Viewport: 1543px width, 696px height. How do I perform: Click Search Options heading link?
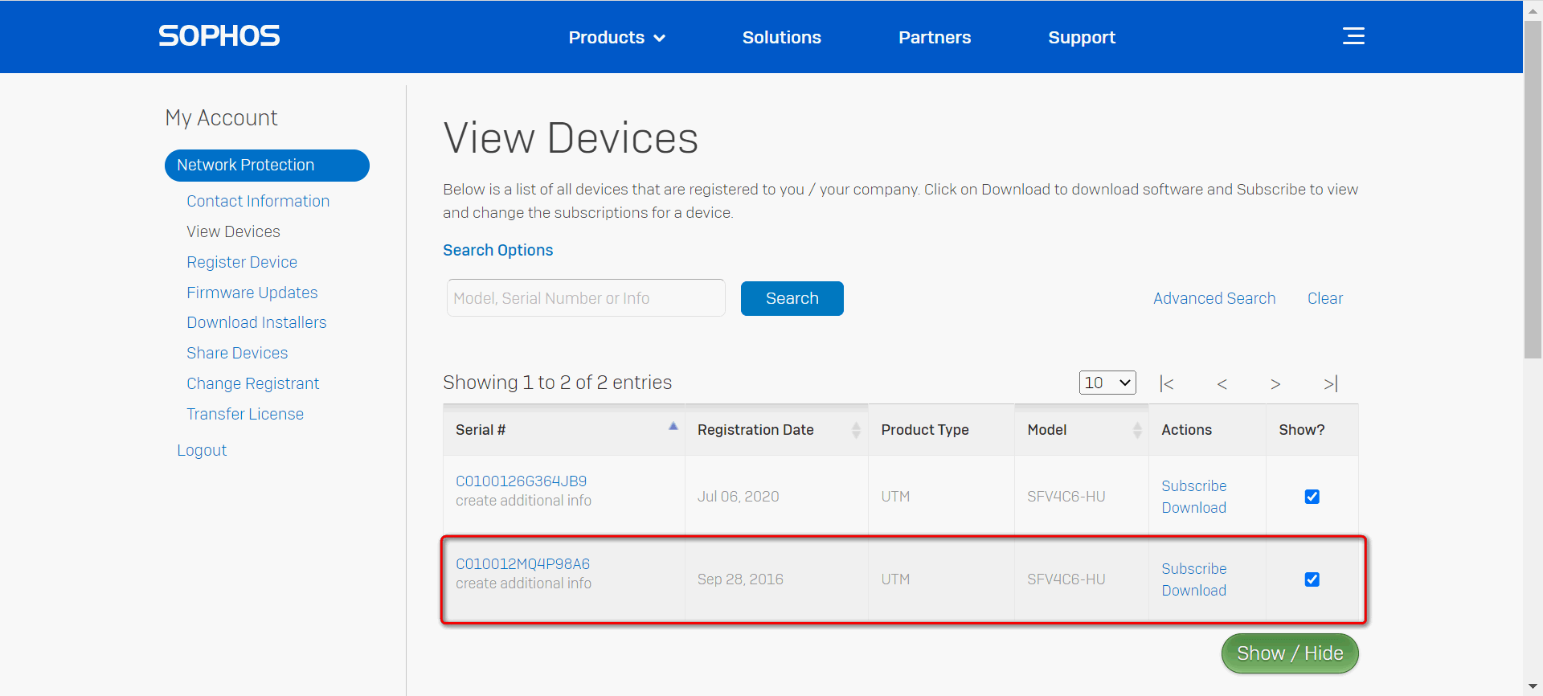pos(497,250)
